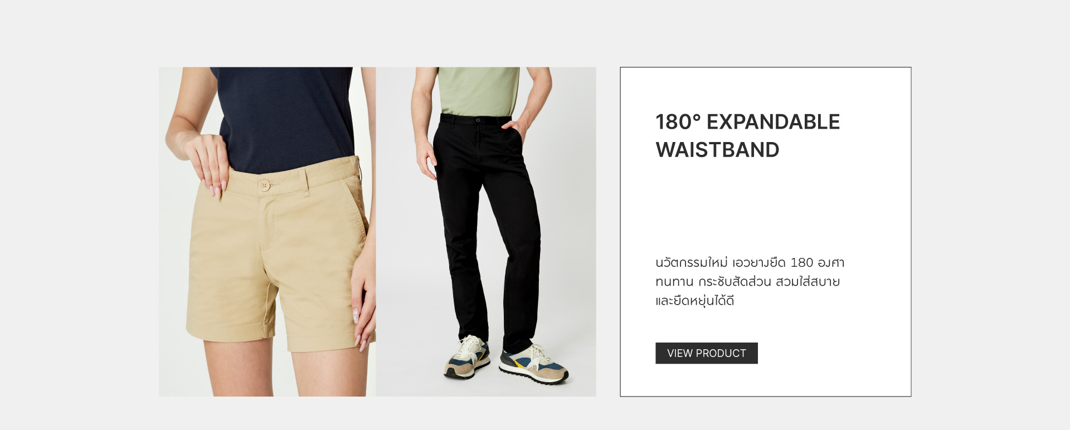Image resolution: width=1070 pixels, height=430 pixels.
Task: Click the brass button on the black trousers
Action: pyautogui.click(x=478, y=119)
